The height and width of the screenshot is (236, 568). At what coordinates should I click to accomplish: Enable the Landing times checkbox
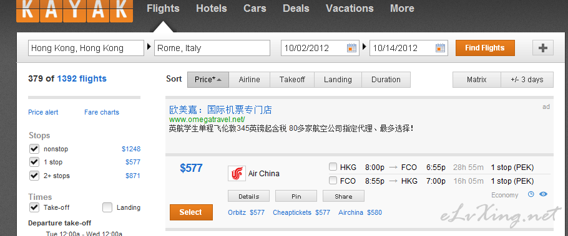tap(107, 207)
